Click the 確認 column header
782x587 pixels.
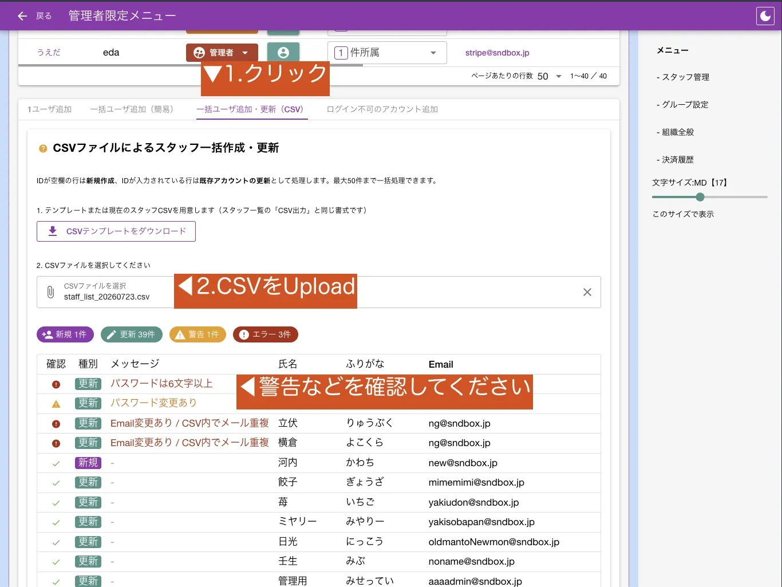tap(56, 364)
